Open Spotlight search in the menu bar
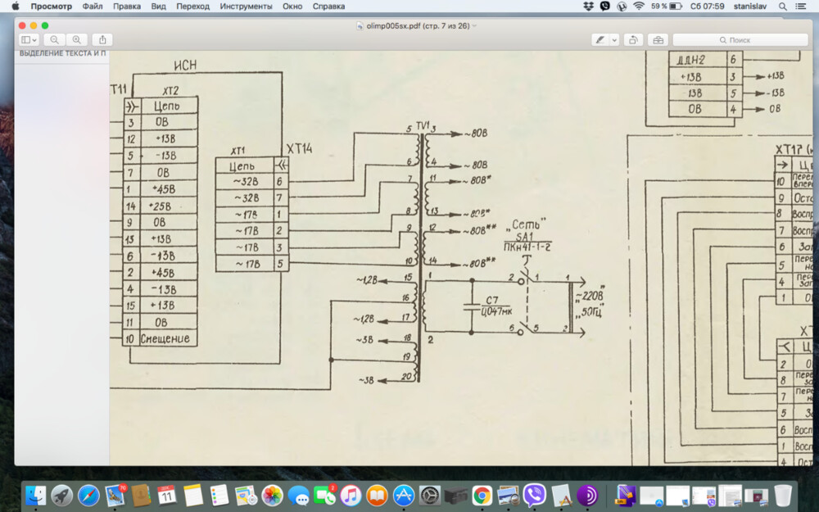 782,7
